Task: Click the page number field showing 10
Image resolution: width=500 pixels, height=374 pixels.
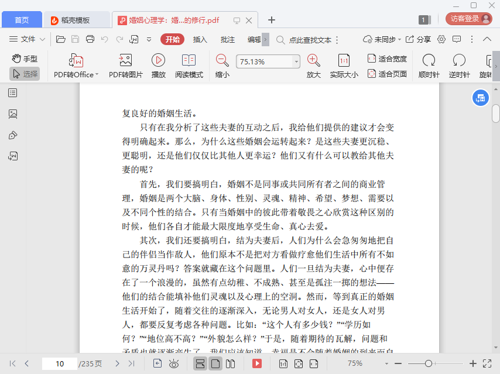Action: (x=60, y=363)
